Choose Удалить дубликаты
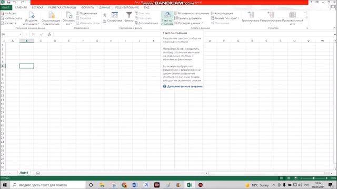This screenshot has height=189, width=337. tap(188, 18)
